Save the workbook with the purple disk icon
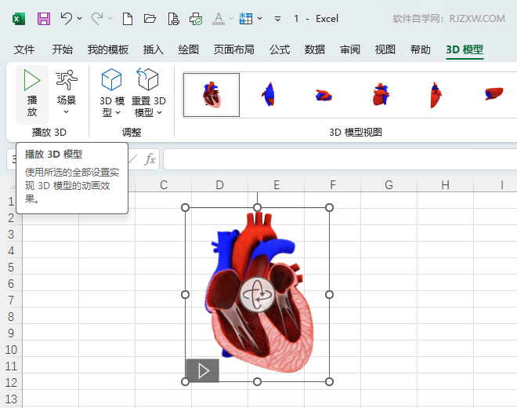Viewport: 517px width, 408px height. 44,19
